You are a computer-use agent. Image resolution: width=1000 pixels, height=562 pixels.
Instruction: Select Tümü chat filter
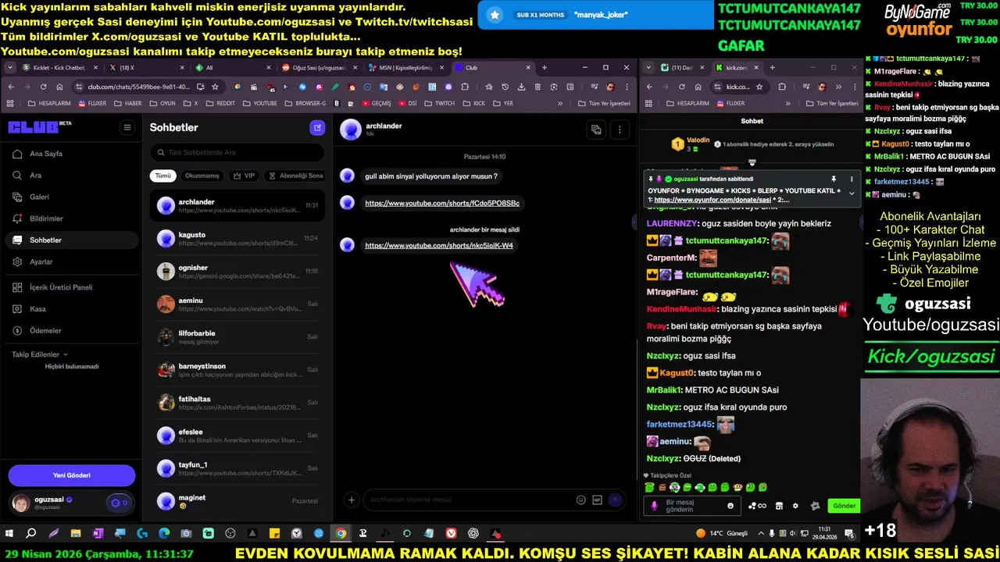coord(162,176)
